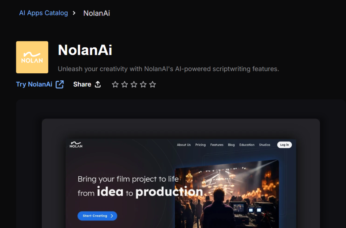Rate five stars with the fifth star
346x228 pixels.
(152, 84)
